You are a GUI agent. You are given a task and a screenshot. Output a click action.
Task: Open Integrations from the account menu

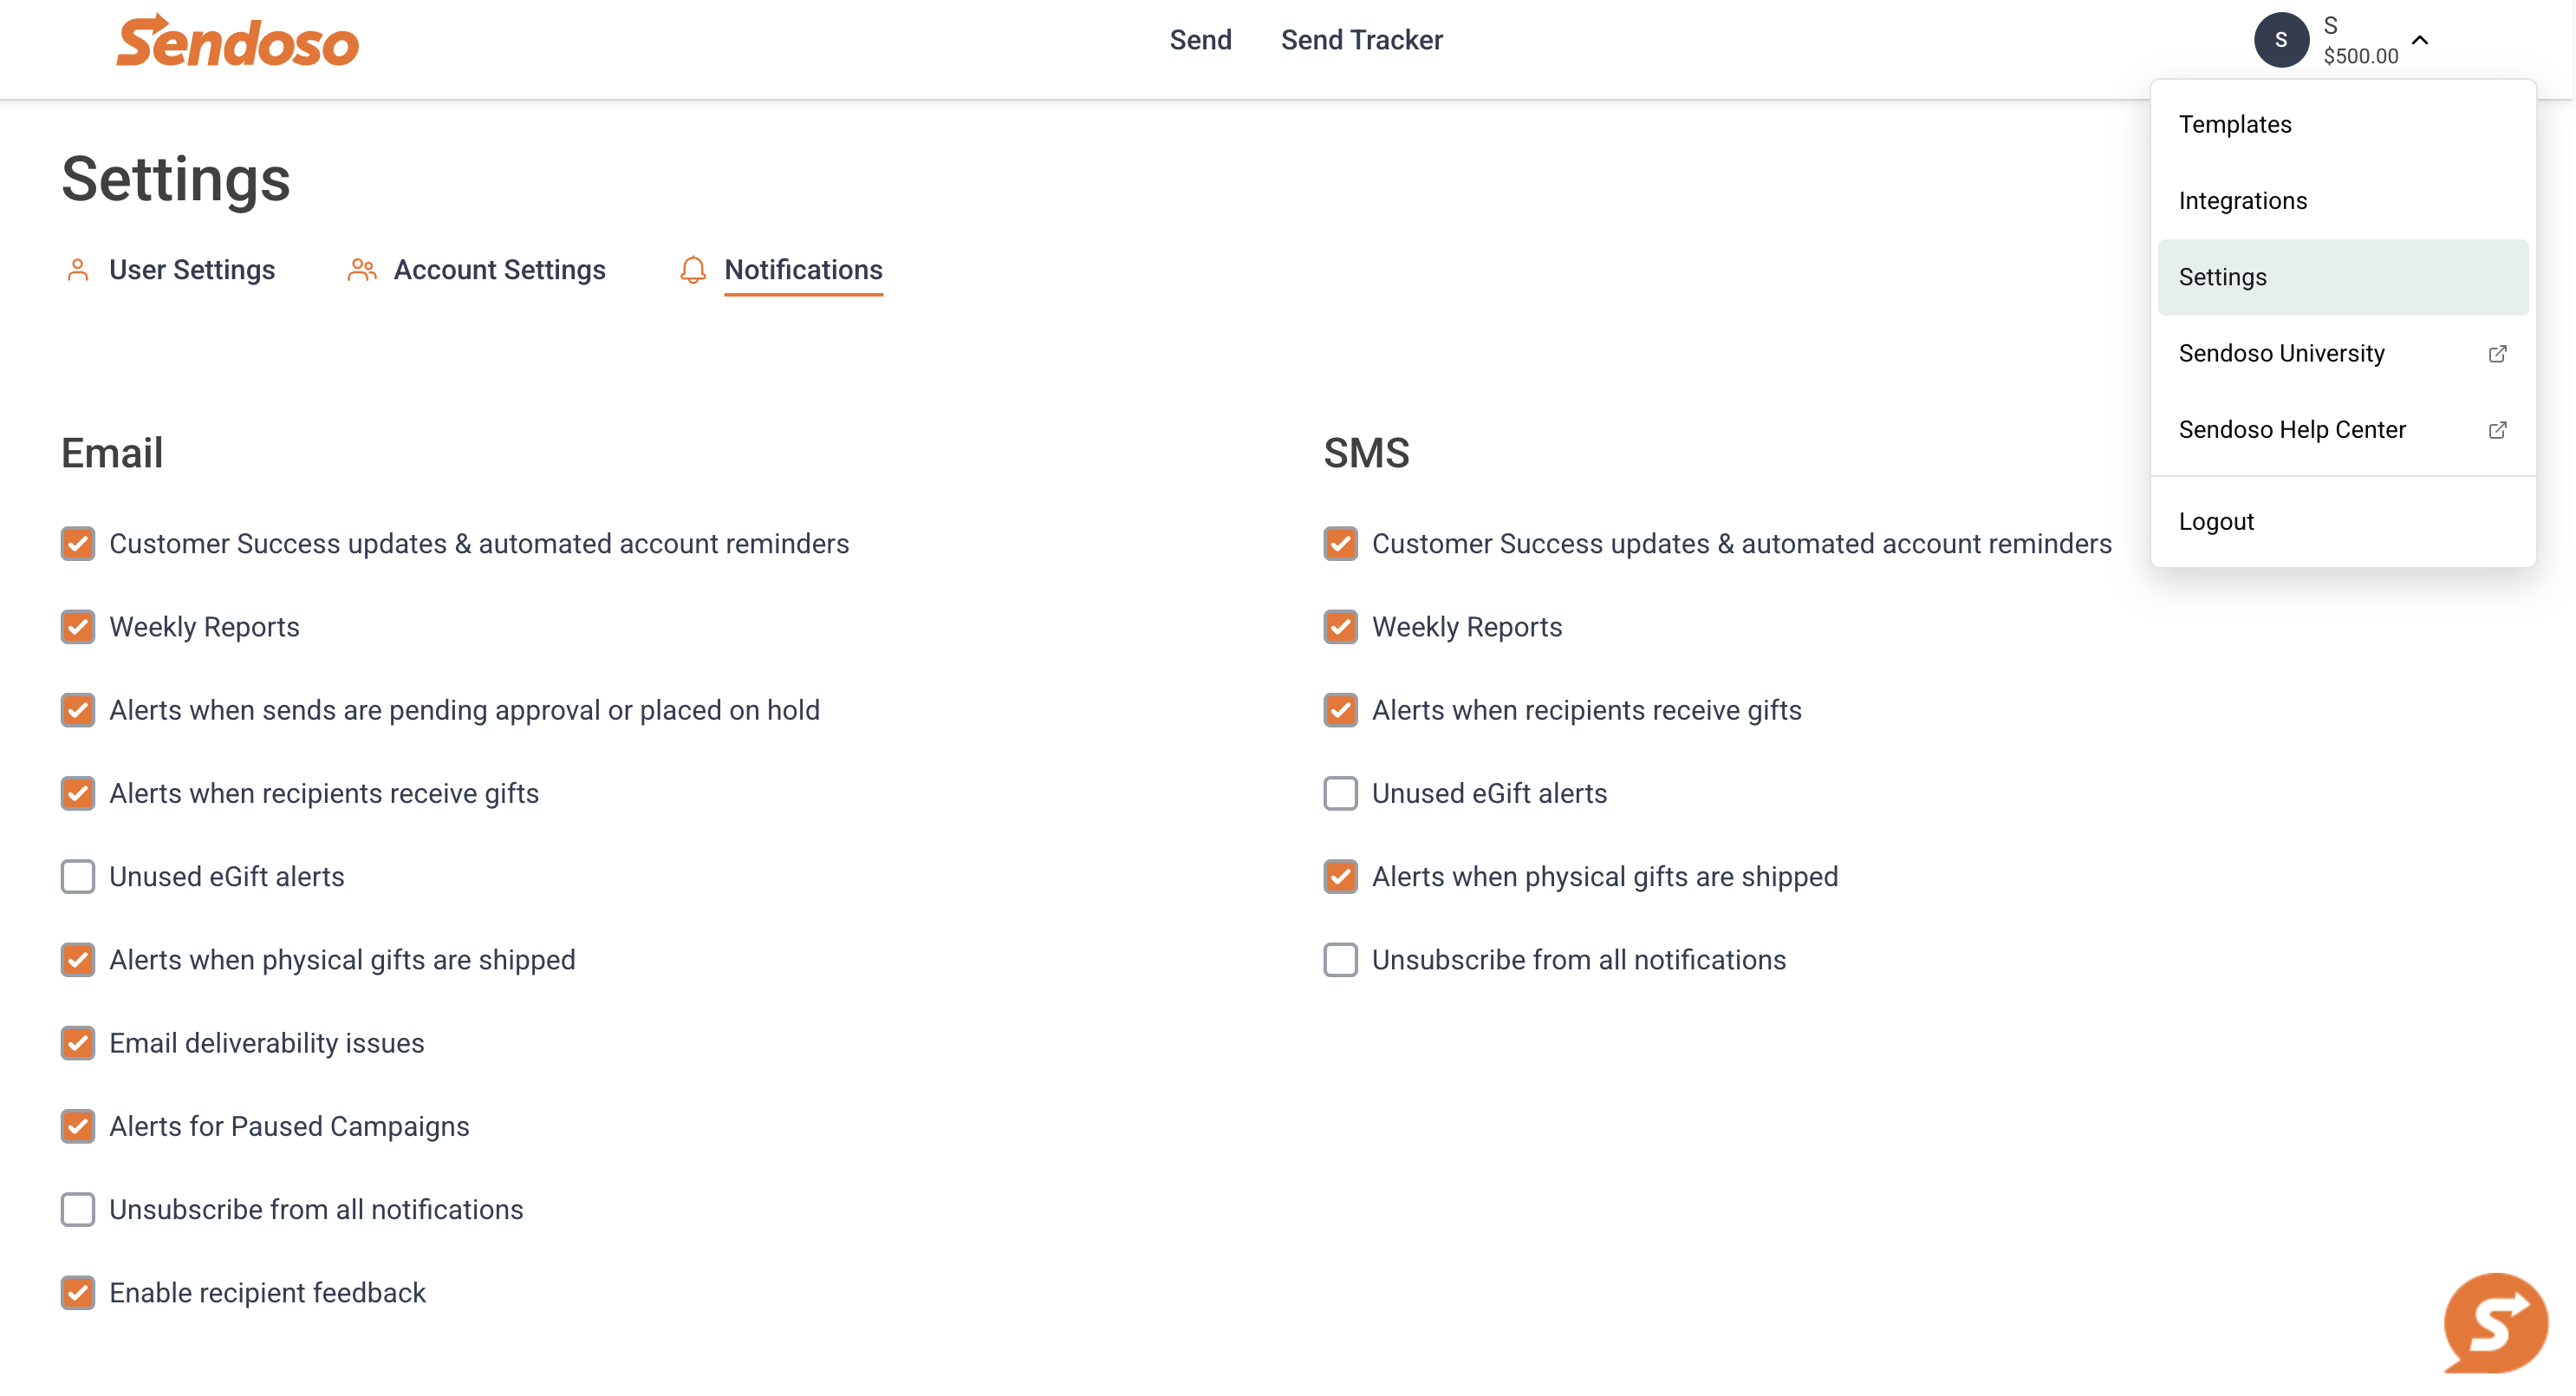pos(2342,201)
